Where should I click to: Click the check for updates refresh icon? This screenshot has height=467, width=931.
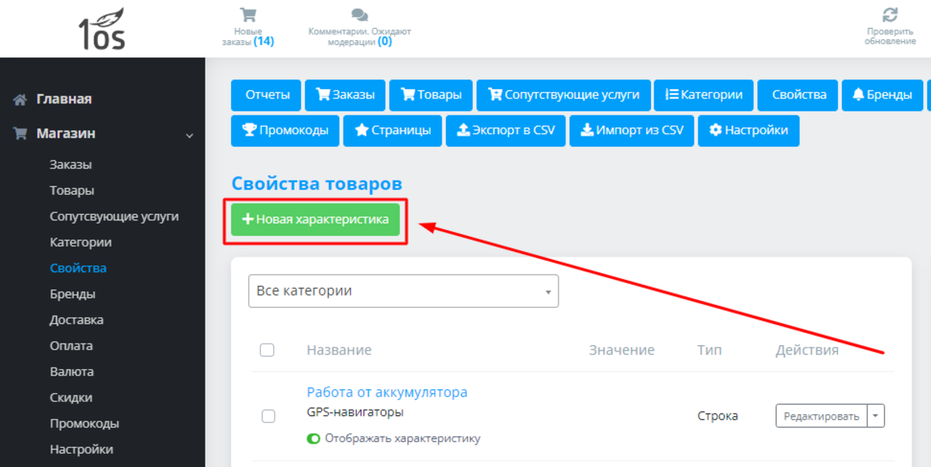tap(890, 15)
